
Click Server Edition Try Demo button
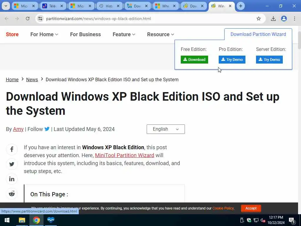269,59
